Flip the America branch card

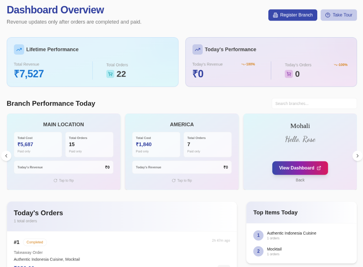pyautogui.click(x=181, y=180)
